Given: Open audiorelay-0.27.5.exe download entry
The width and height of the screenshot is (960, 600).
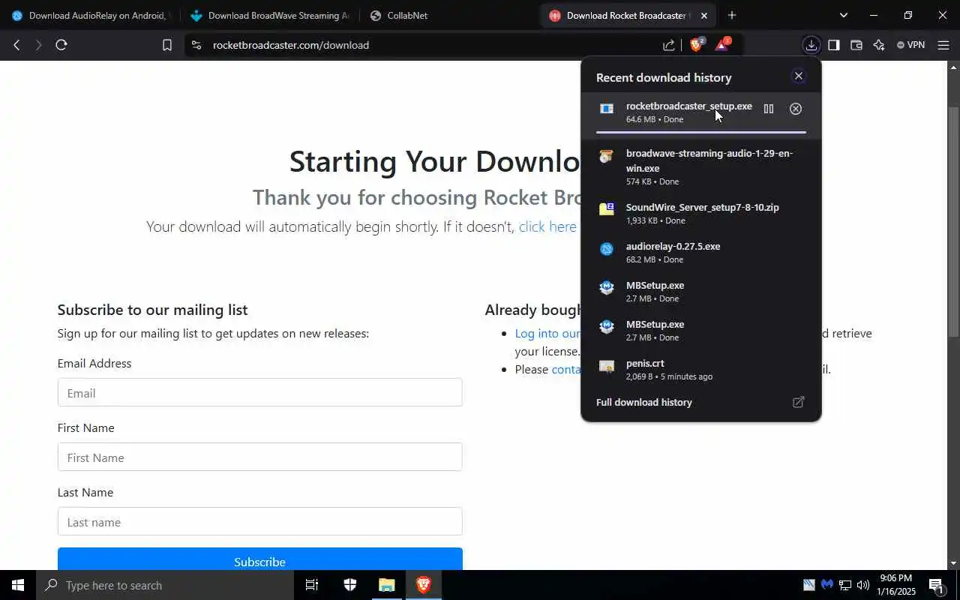Looking at the screenshot, I should 701,252.
